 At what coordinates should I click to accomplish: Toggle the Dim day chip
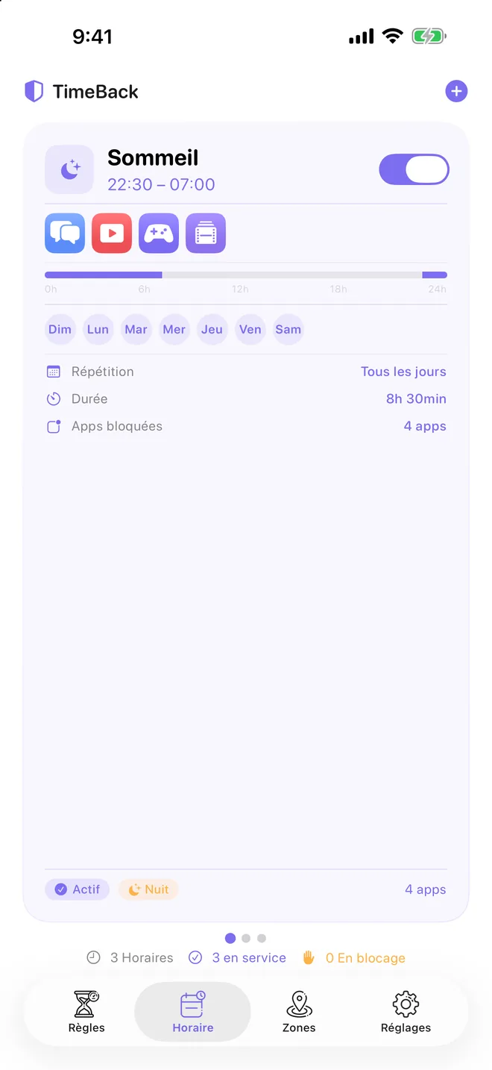60,329
